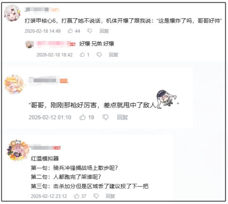Dislike the comment posted at 14:49

(x=90, y=31)
